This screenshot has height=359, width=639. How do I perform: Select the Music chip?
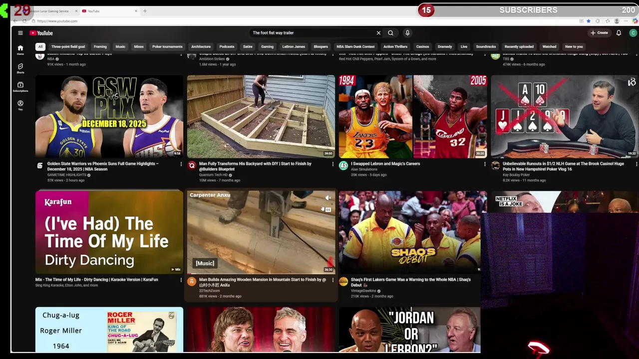tap(120, 47)
